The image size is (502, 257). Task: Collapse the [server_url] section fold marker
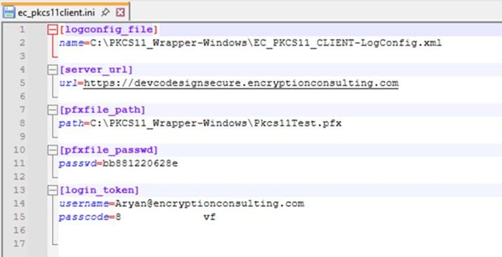[x=52, y=69]
